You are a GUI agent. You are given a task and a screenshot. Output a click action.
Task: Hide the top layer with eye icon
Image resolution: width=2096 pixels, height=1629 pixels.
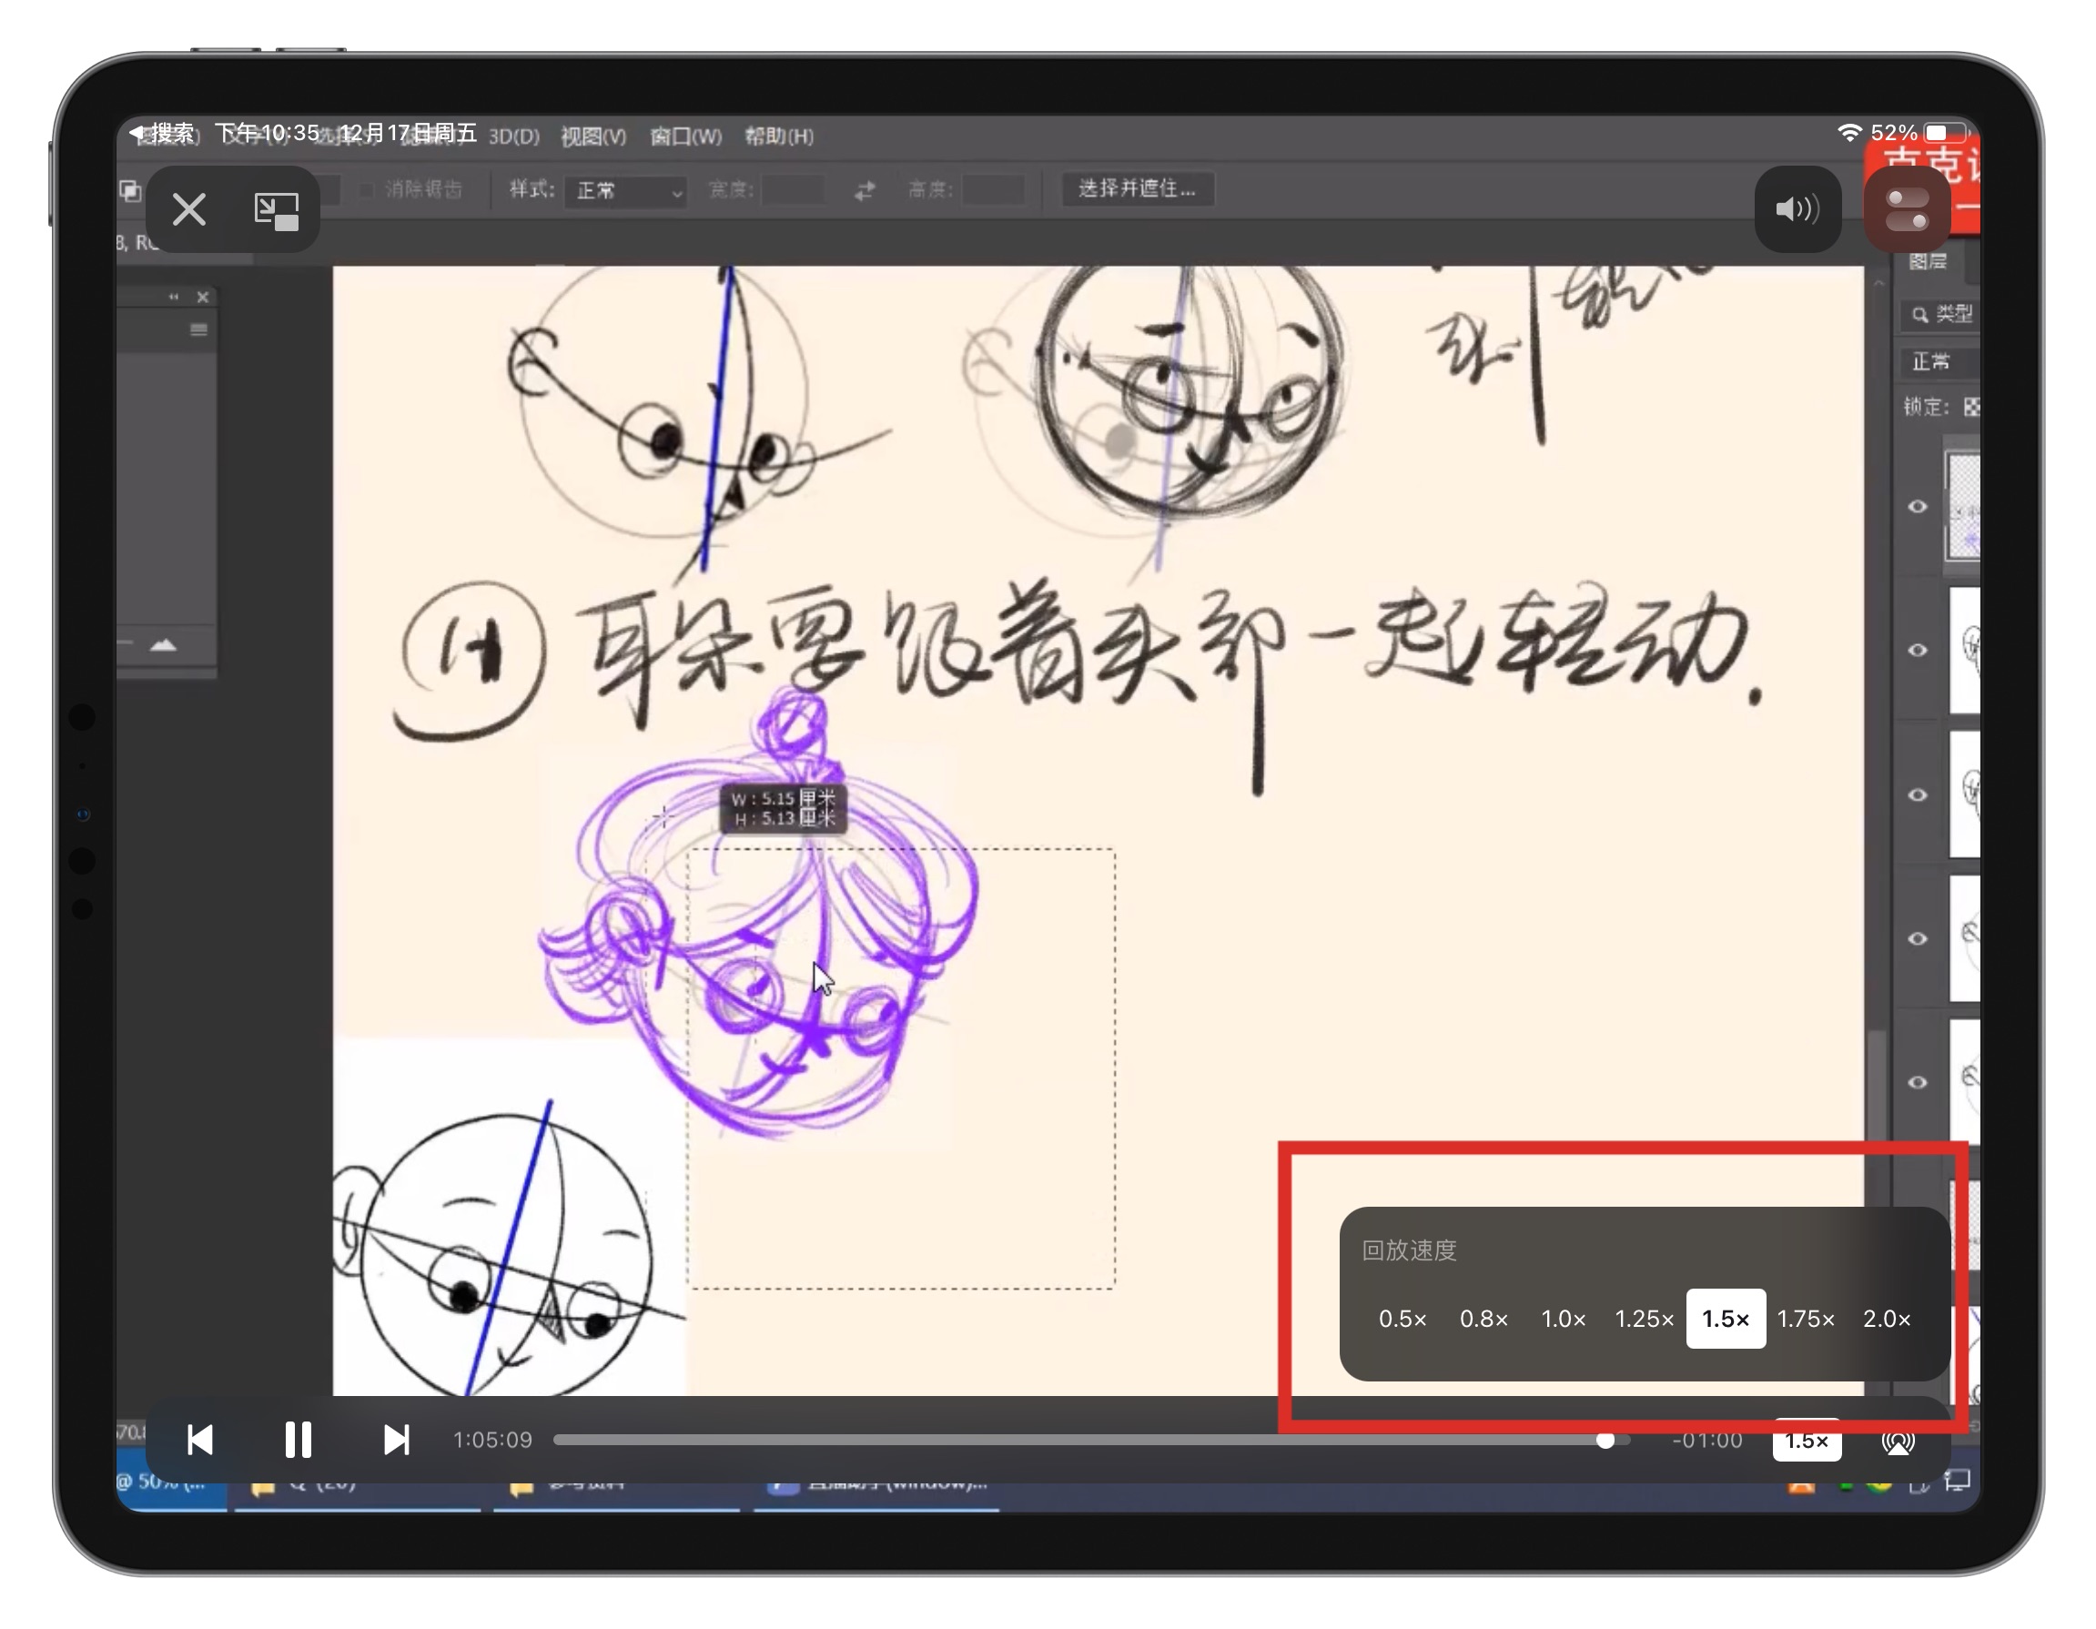tap(1918, 507)
